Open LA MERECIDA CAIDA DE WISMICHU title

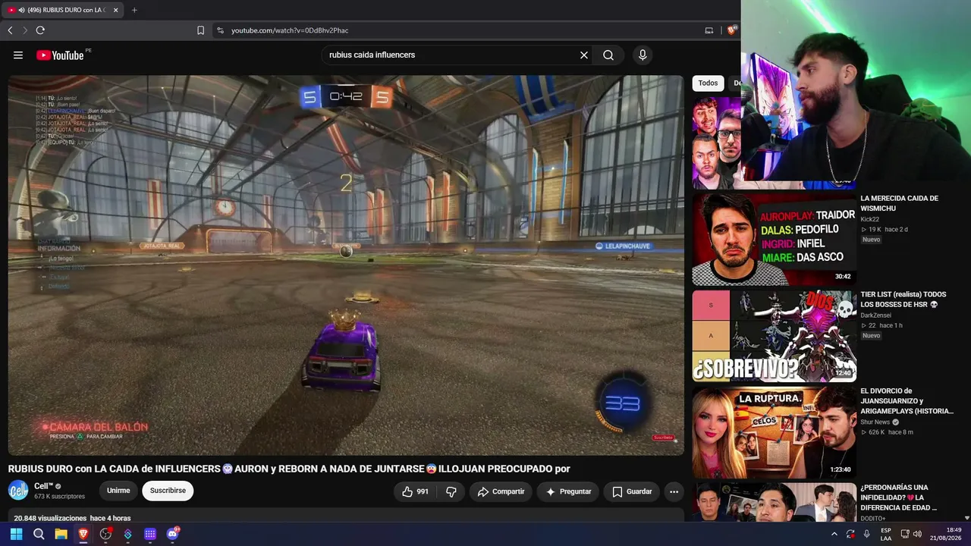point(899,203)
